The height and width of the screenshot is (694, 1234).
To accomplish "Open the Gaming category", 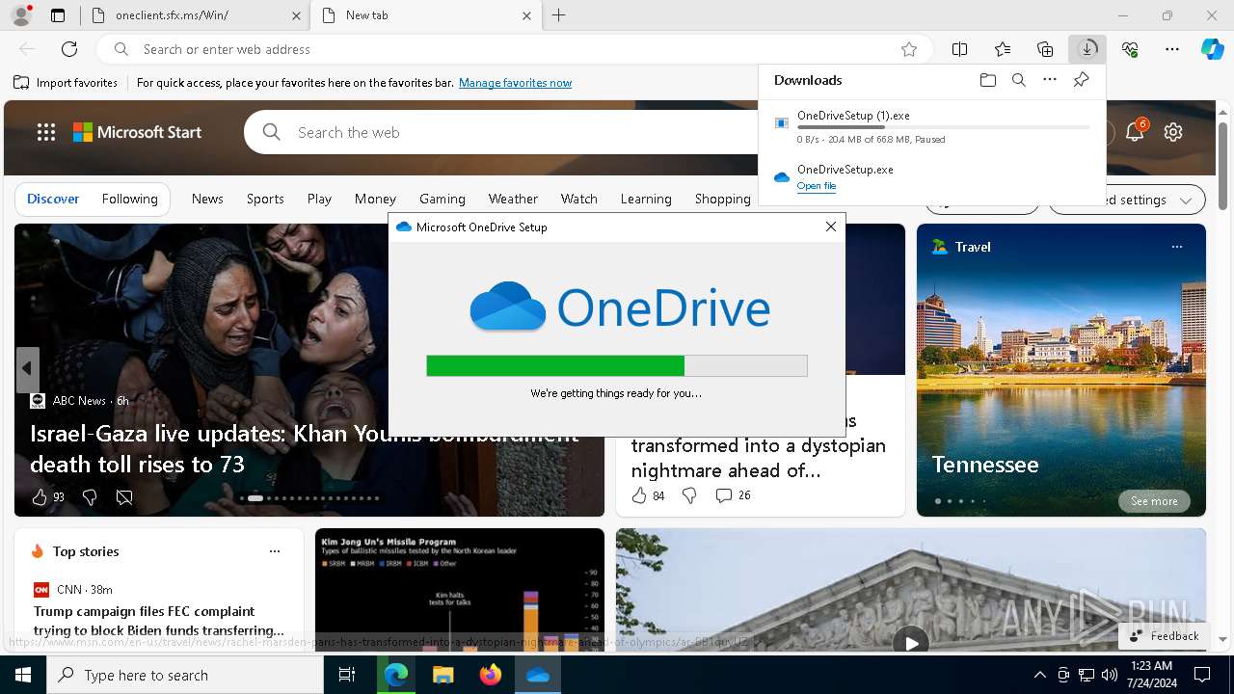I will point(443,199).
